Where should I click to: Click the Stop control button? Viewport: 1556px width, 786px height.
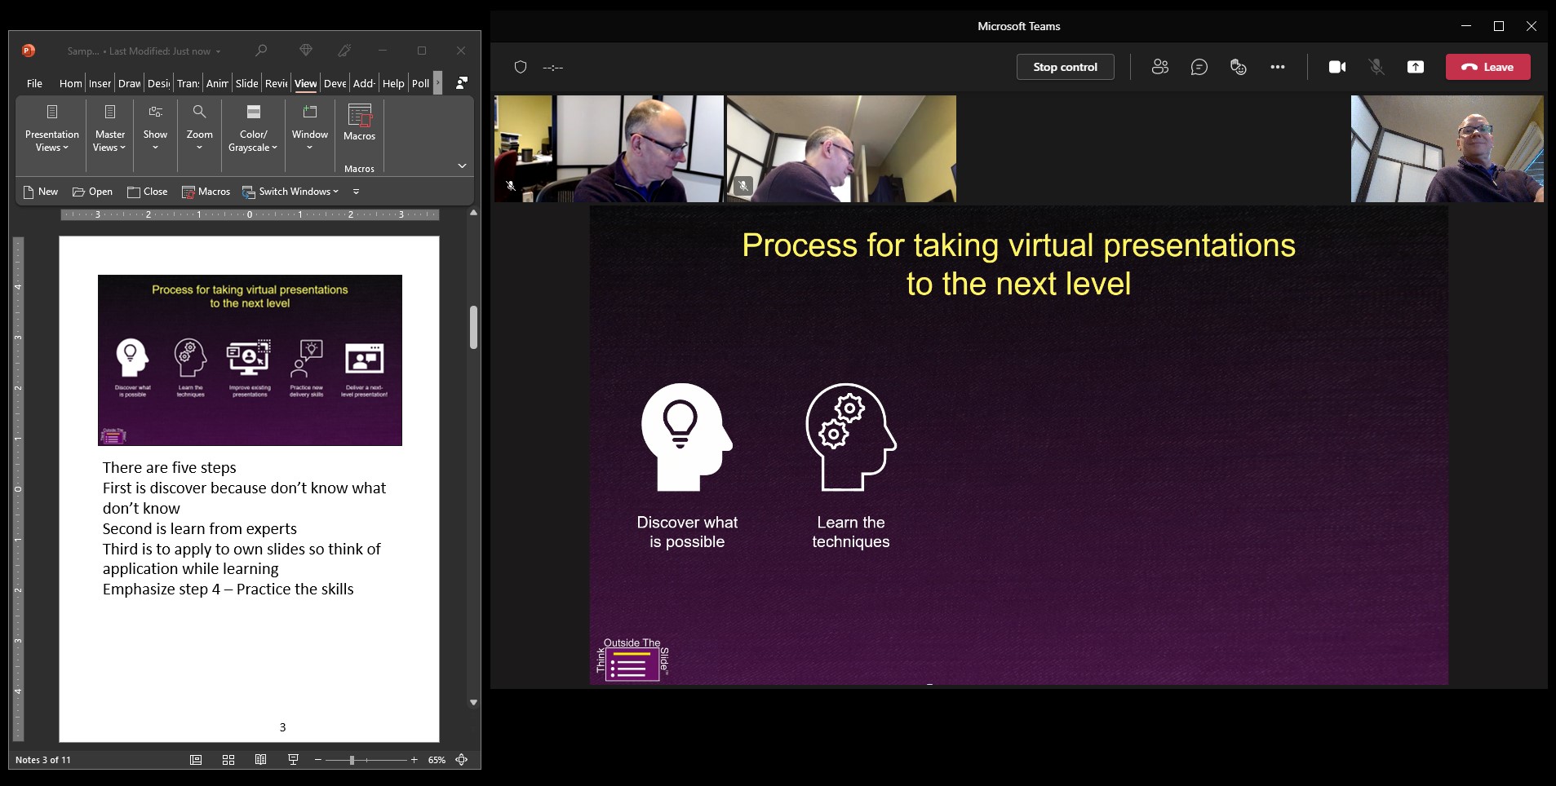pyautogui.click(x=1065, y=67)
